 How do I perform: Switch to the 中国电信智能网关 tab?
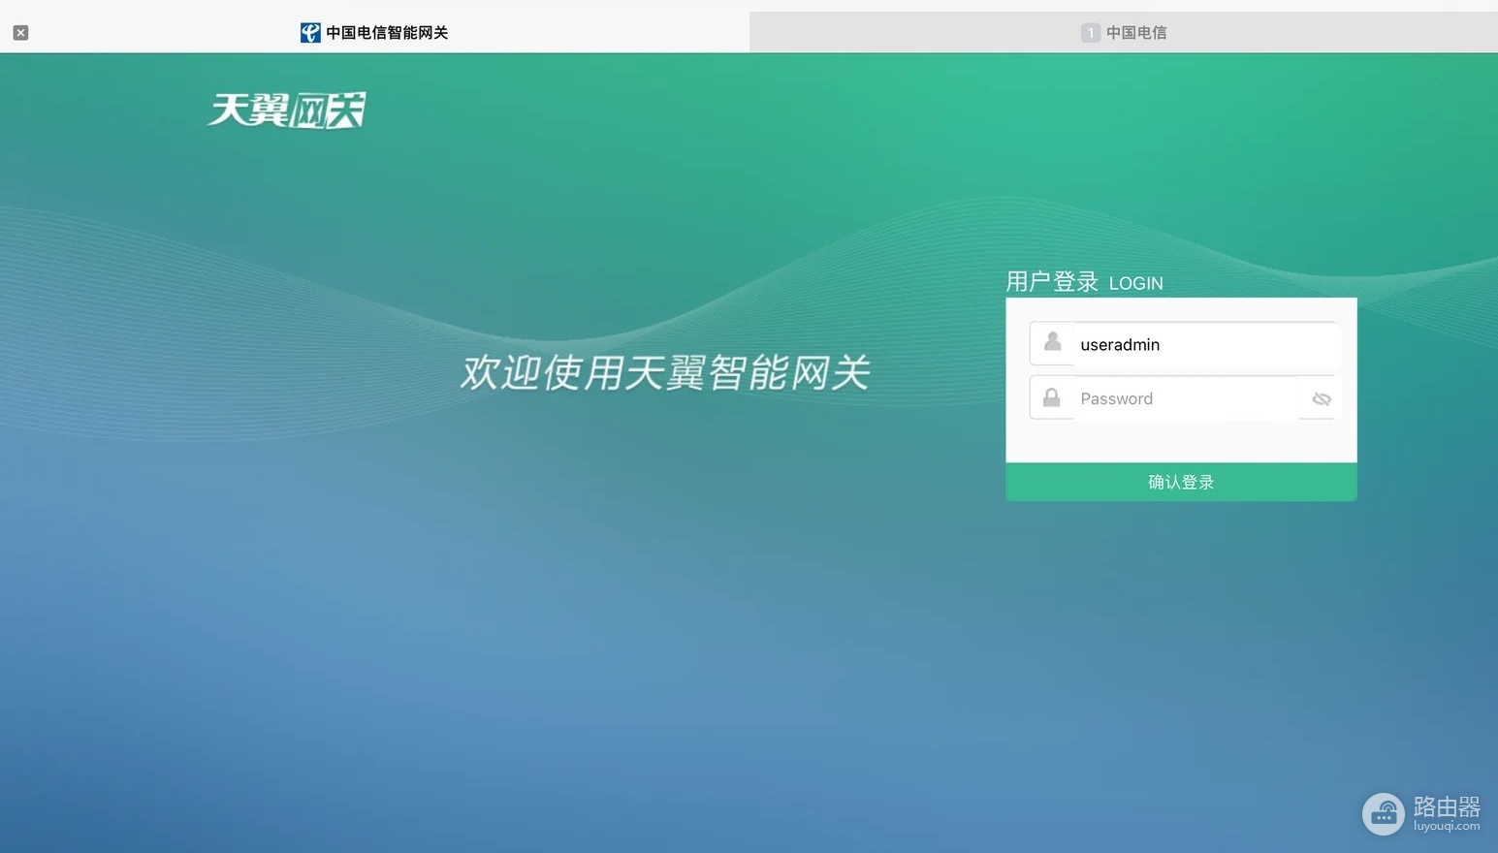pyautogui.click(x=374, y=32)
